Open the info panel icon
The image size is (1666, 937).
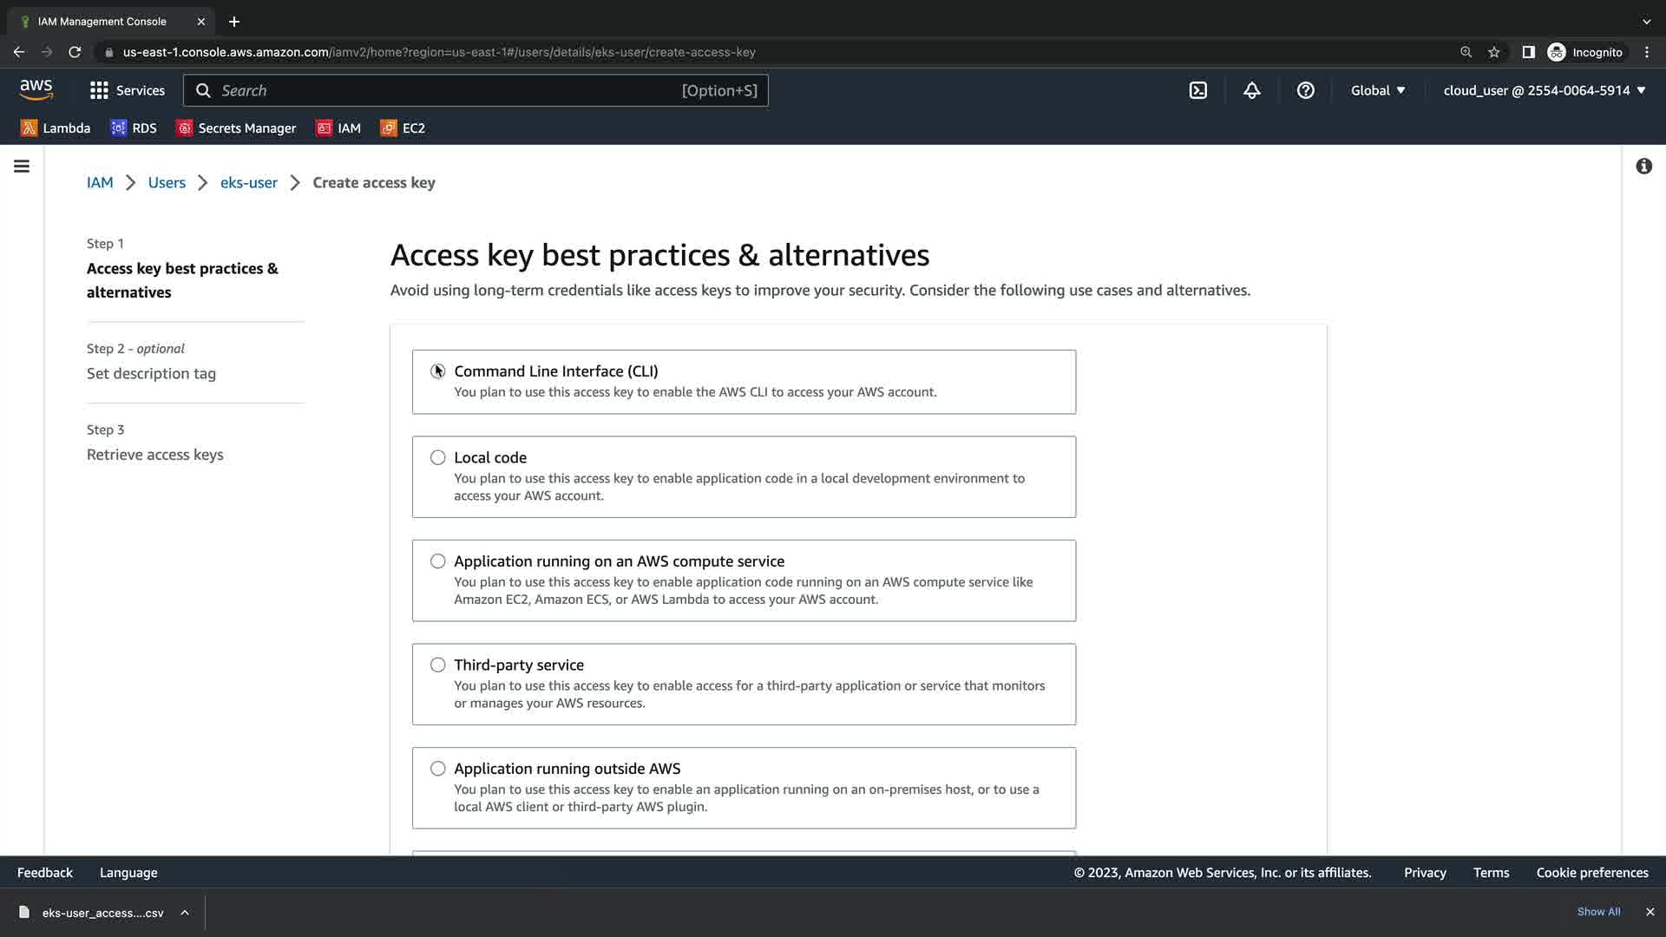point(1643,166)
